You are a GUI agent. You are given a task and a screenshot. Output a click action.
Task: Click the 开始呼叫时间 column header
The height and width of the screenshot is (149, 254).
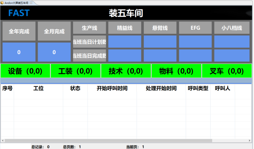(x=112, y=88)
